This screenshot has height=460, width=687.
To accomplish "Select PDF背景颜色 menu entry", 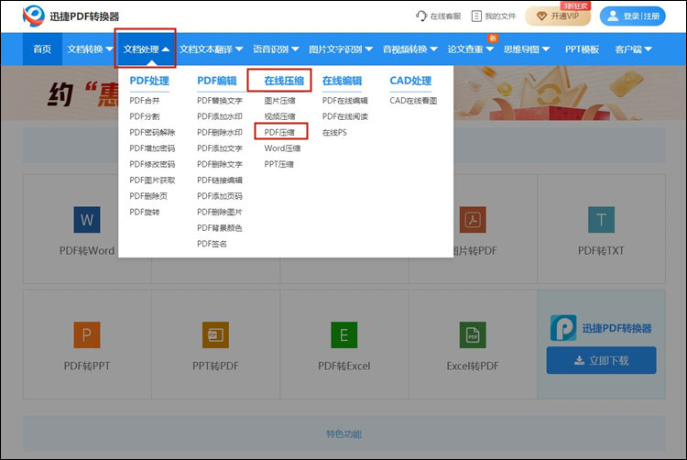I will (220, 228).
